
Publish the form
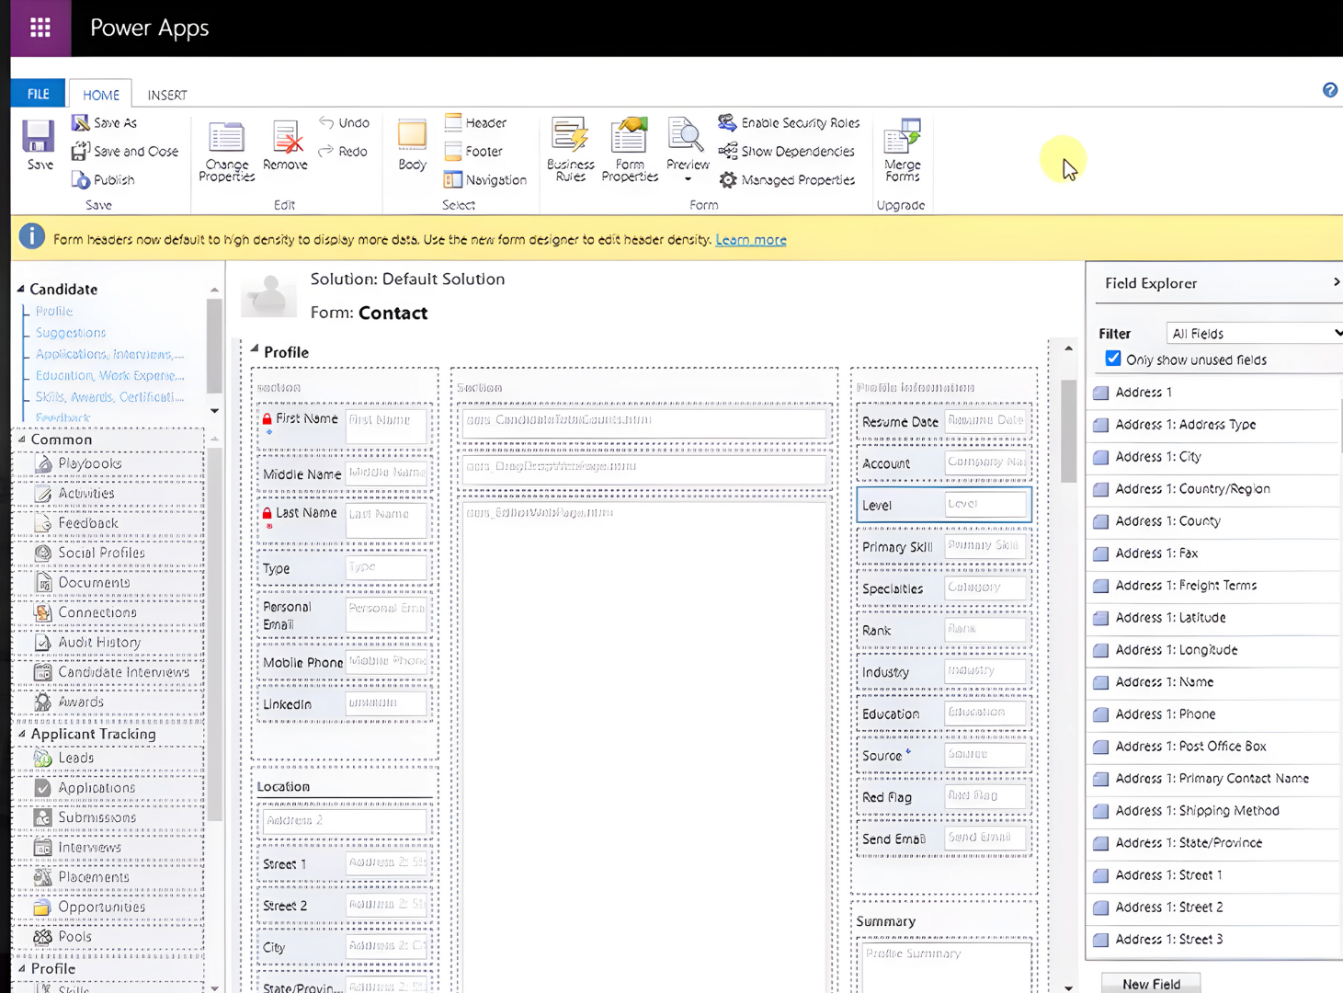point(104,179)
